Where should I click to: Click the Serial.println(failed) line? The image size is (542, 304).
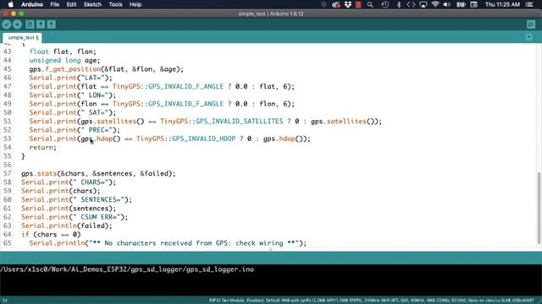pyautogui.click(x=66, y=225)
